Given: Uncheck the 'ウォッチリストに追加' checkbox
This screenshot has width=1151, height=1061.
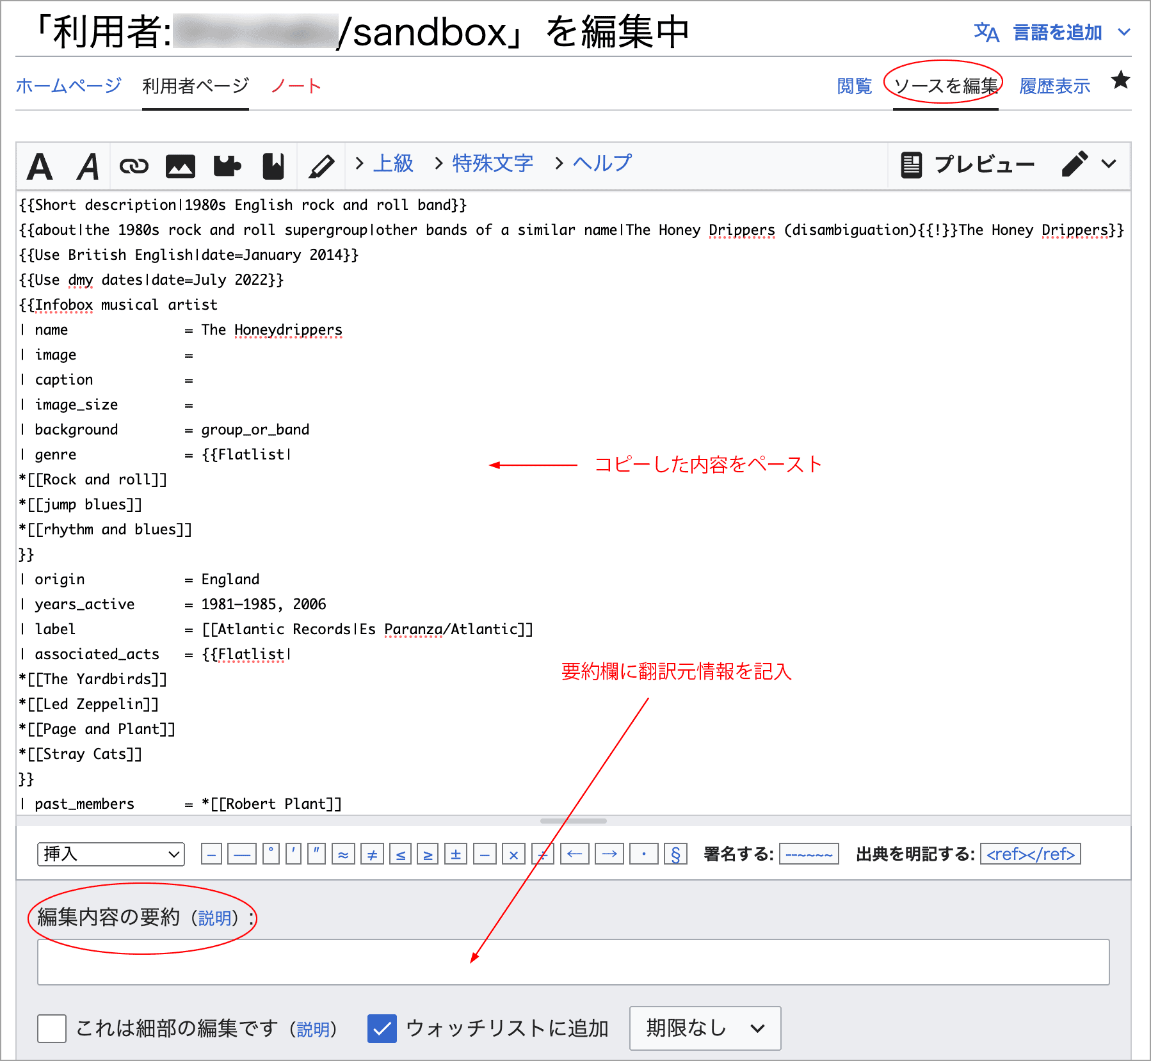Looking at the screenshot, I should pos(382,1028).
